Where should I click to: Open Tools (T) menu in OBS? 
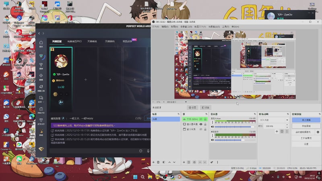[x=225, y=27]
